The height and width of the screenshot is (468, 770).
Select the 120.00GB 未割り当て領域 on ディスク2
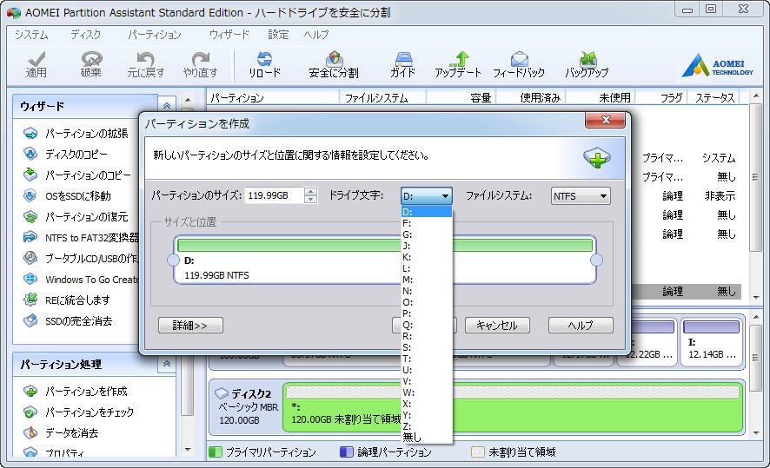click(513, 408)
